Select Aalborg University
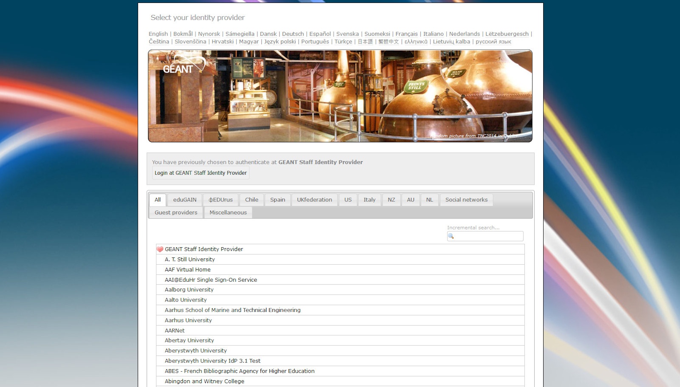This screenshot has height=387, width=680. coord(340,290)
